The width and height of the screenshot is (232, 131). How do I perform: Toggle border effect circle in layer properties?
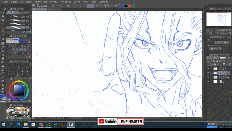[x=216, y=43]
